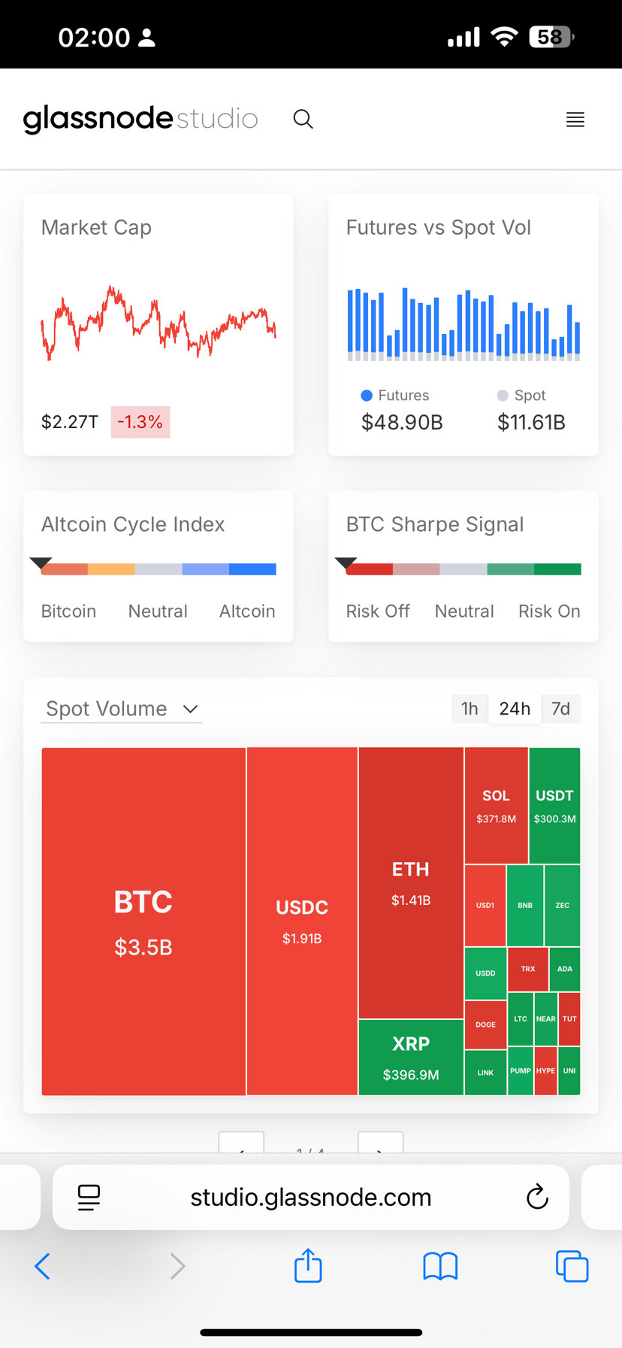Tap the studio.glassnode.com address field

[x=311, y=1197]
